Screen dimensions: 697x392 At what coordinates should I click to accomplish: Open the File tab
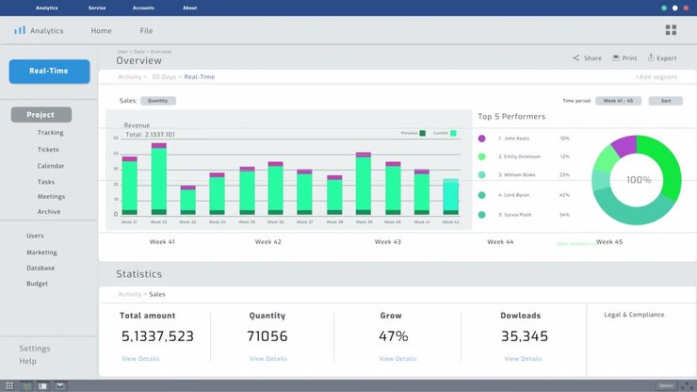point(146,31)
